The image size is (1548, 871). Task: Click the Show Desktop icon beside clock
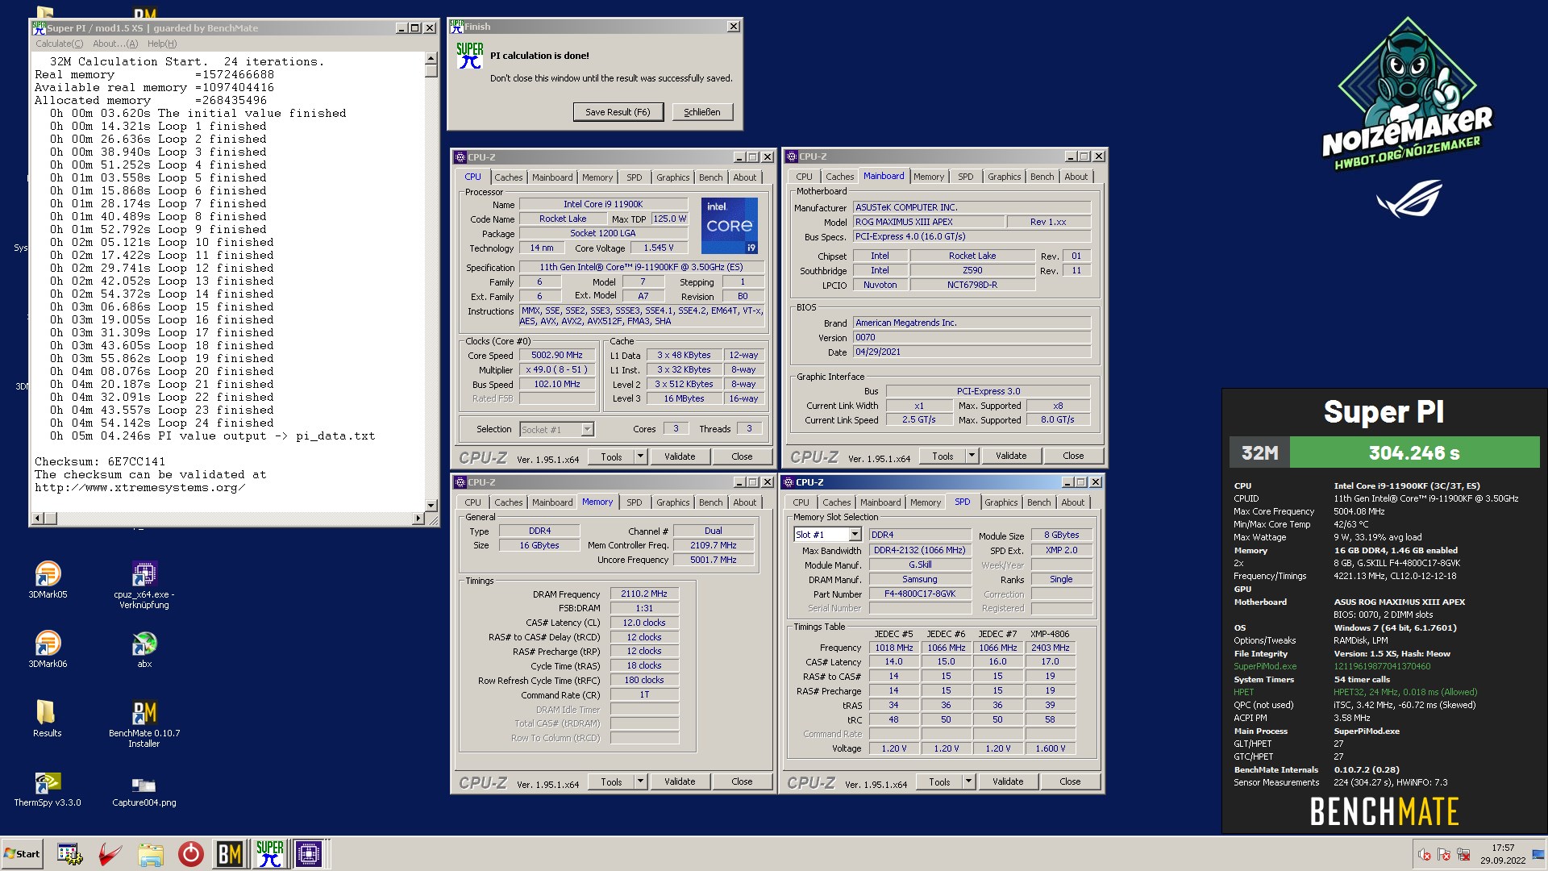pyautogui.click(x=1538, y=854)
